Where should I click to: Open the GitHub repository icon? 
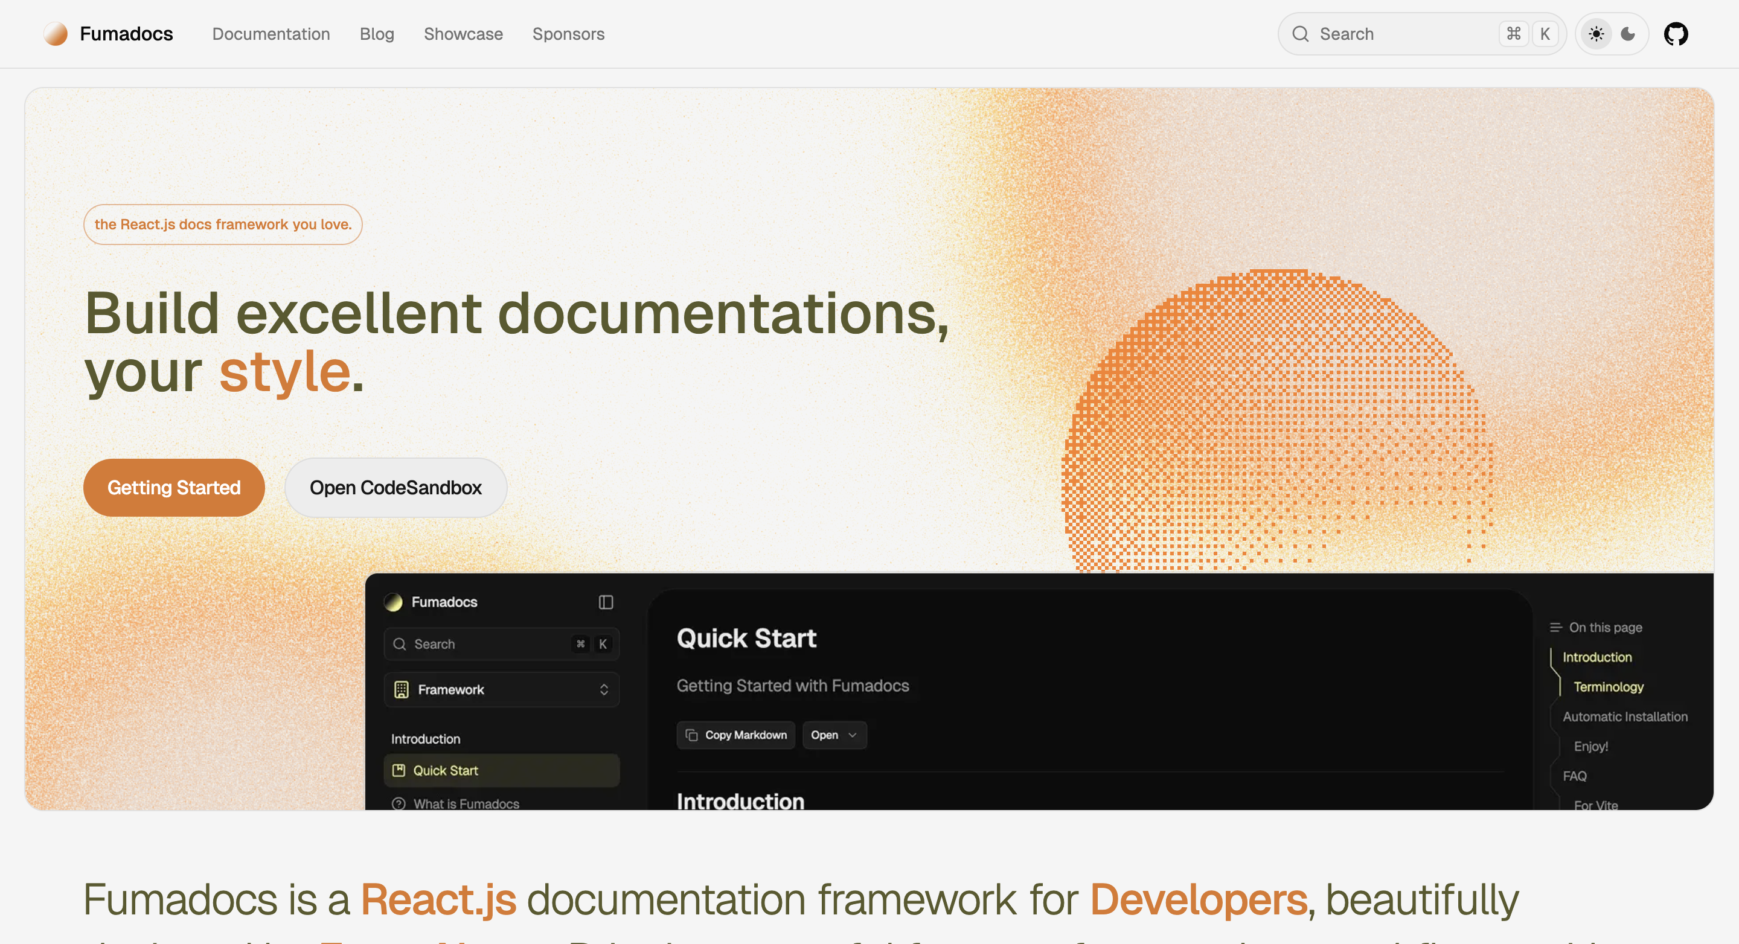pos(1676,34)
